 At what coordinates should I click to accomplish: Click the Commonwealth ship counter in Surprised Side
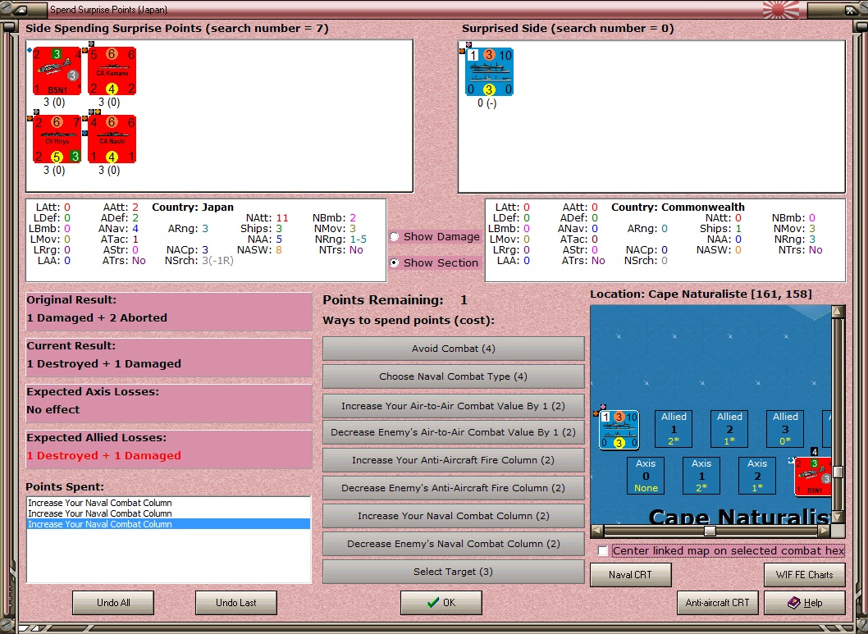[x=489, y=72]
